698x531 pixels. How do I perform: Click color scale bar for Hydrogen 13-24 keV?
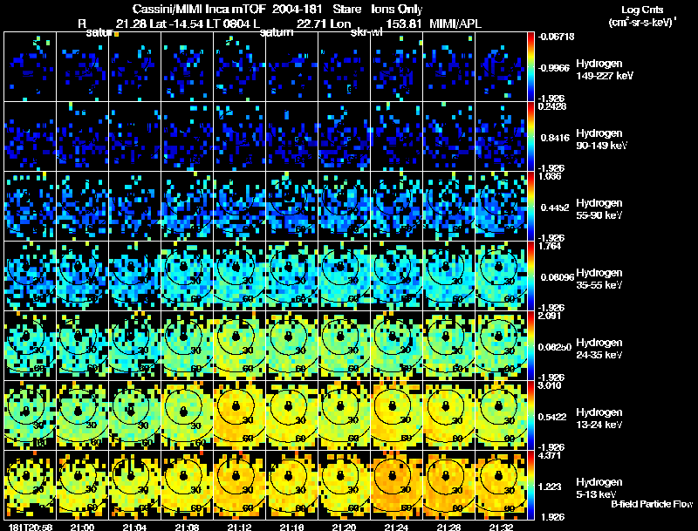(530, 416)
